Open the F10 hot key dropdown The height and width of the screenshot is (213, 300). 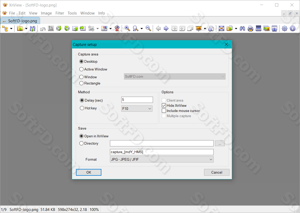click(x=137, y=109)
